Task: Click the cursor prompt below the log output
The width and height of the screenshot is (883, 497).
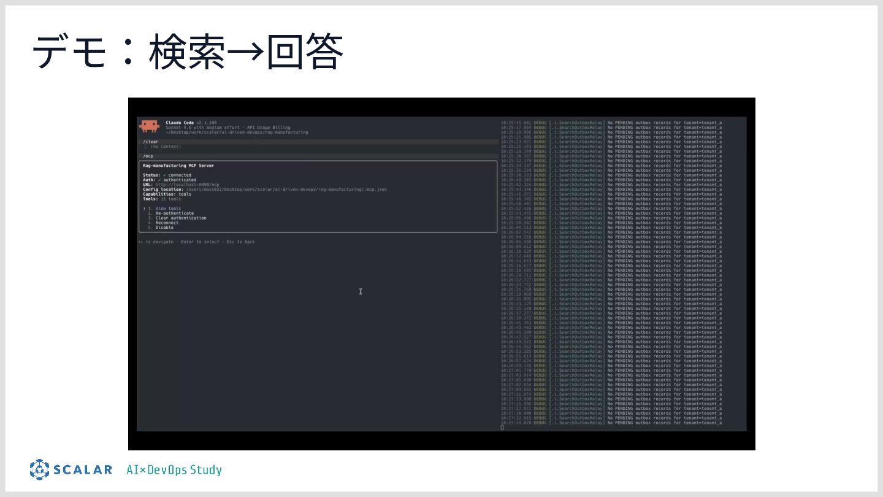Action: tap(502, 428)
